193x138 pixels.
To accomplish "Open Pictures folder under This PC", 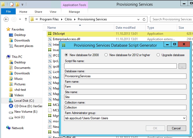I will [x=20, y=84].
